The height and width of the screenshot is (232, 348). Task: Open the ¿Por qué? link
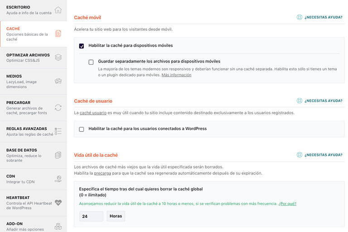(x=287, y=203)
